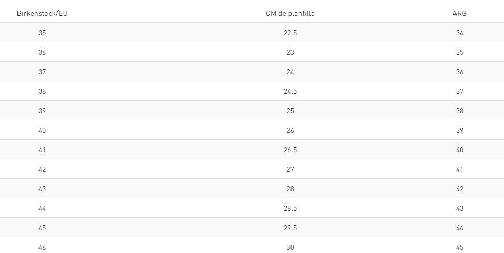Select EU size 43 in Birkenstock/EU column
The image size is (504, 253).
coord(42,189)
